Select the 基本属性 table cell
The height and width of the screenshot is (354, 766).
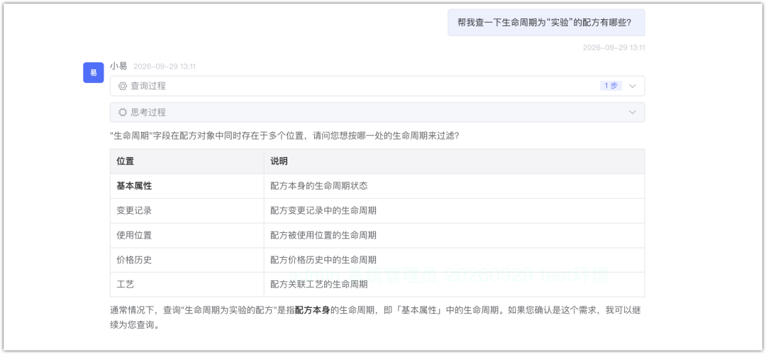(x=187, y=185)
